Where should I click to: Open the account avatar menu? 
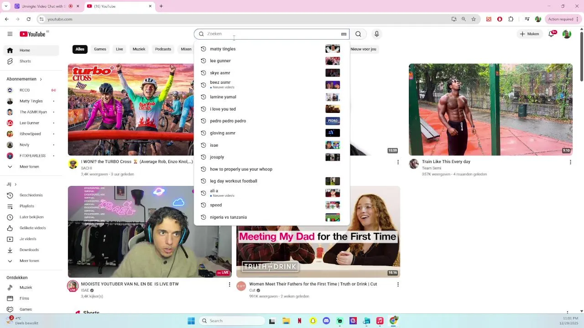(567, 34)
